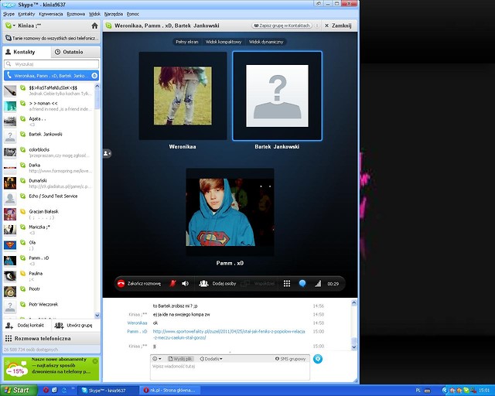495x396 pixels.
Task: Click Tanie rozmowy promo banner
Action: pos(52,38)
